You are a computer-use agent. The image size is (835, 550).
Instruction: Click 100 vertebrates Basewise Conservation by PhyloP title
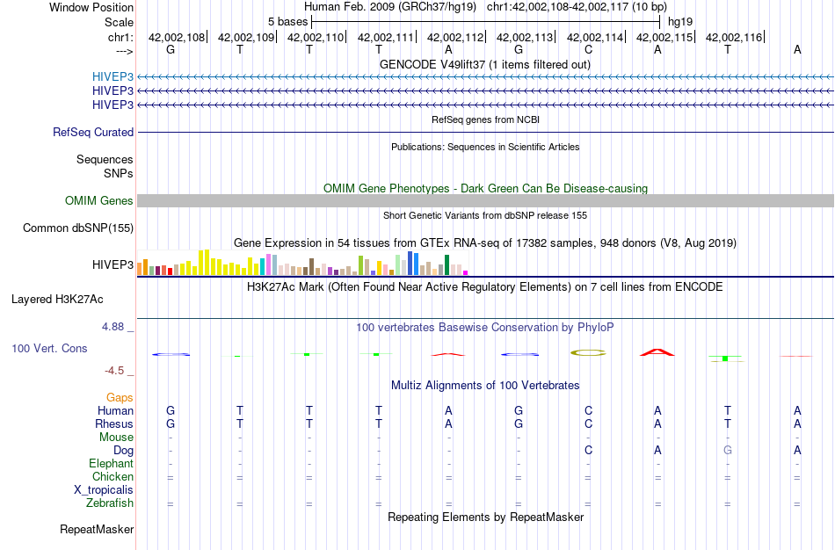point(485,327)
